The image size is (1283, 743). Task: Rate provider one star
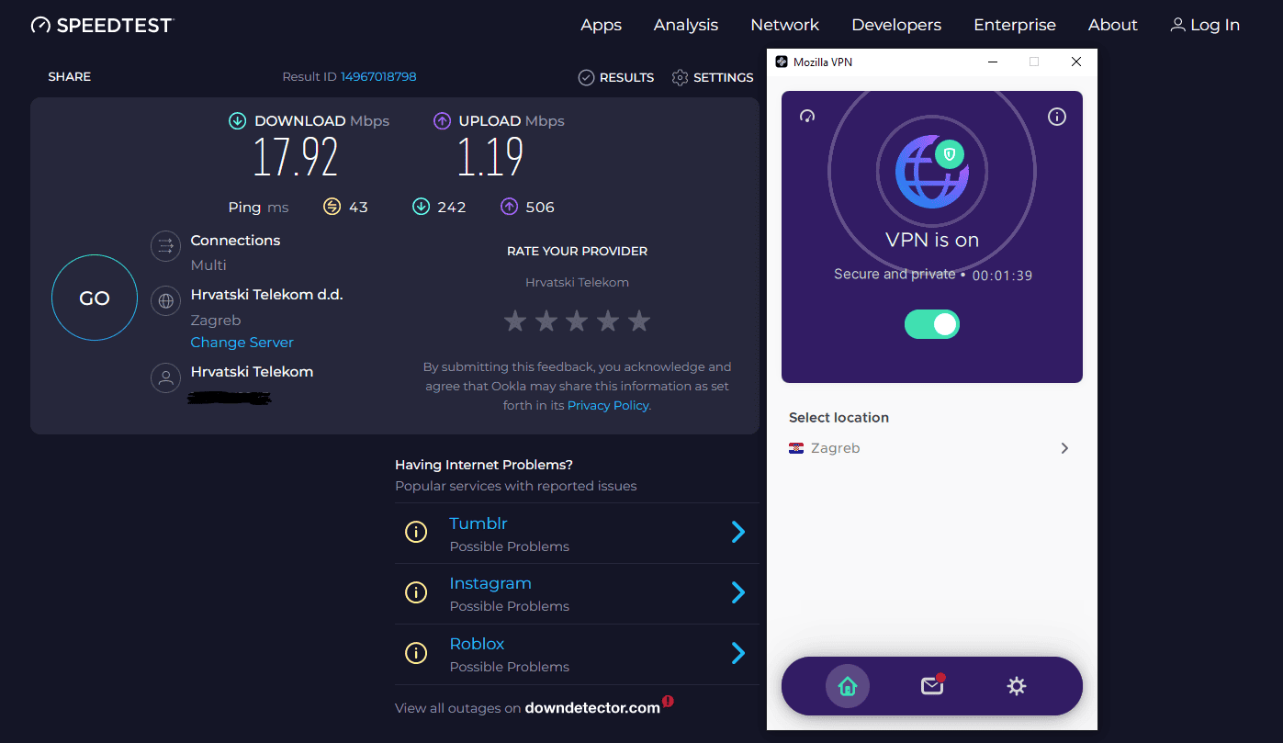click(x=515, y=321)
